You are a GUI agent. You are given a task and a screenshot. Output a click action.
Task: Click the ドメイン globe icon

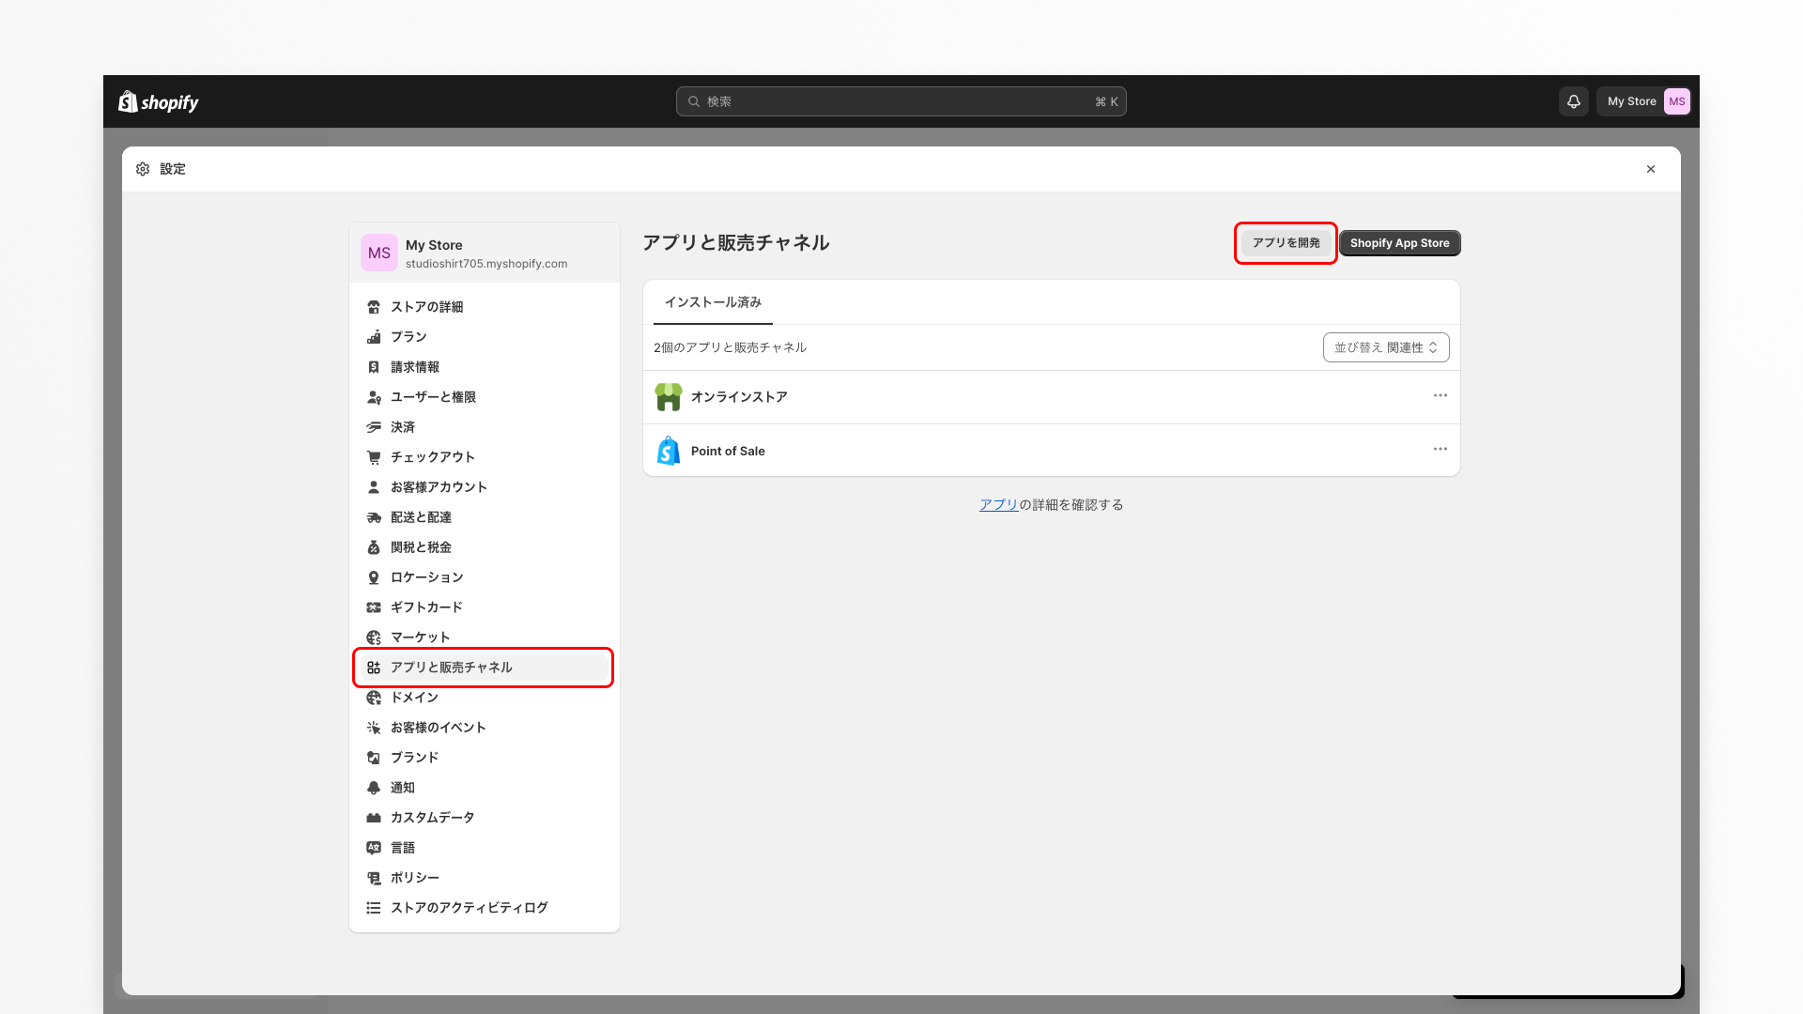click(x=374, y=698)
